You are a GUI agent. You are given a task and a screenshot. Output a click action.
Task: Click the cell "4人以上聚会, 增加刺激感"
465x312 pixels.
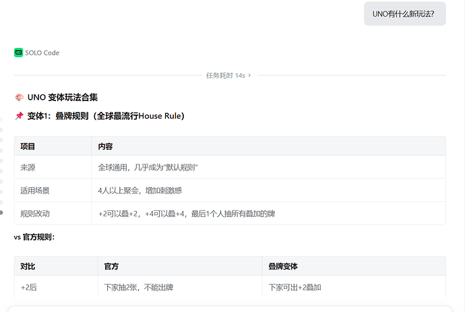[x=268, y=191]
